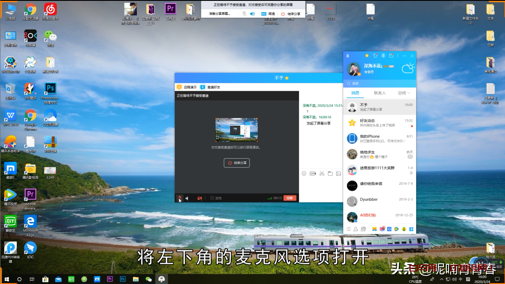Click the QQ 搜索 search field
This screenshot has width=505, height=284.
pyautogui.click(x=379, y=83)
